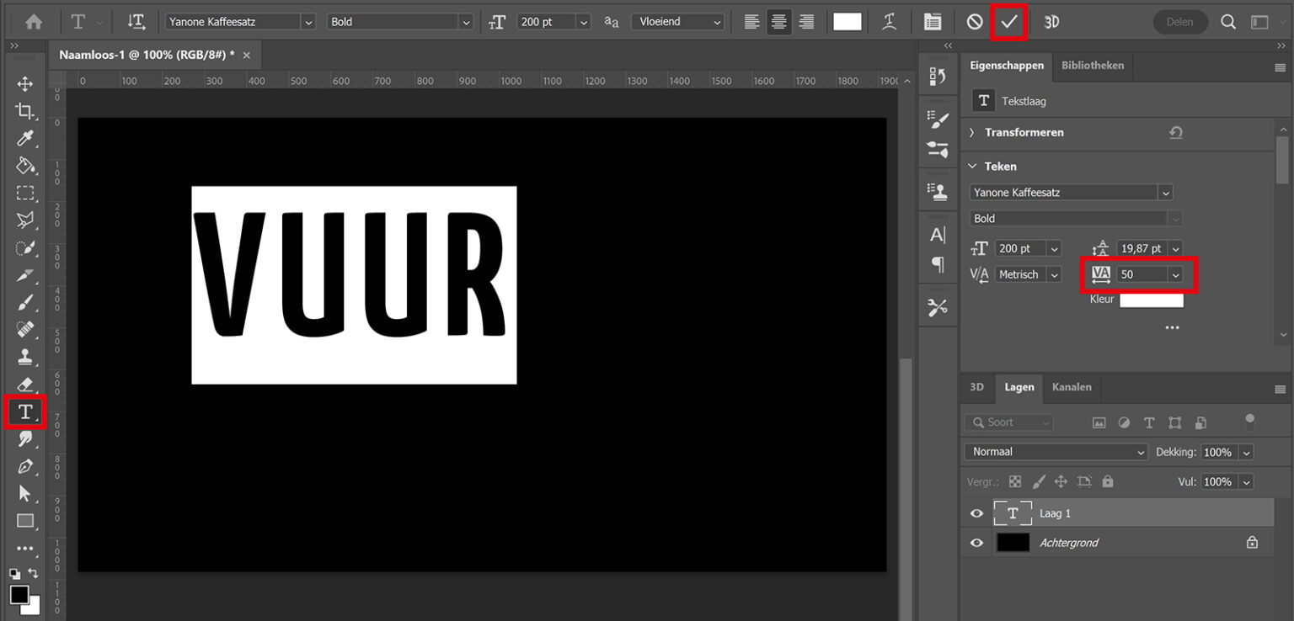This screenshot has width=1294, height=621.
Task: Reset transform in Transformeren section
Action: pos(1176,132)
